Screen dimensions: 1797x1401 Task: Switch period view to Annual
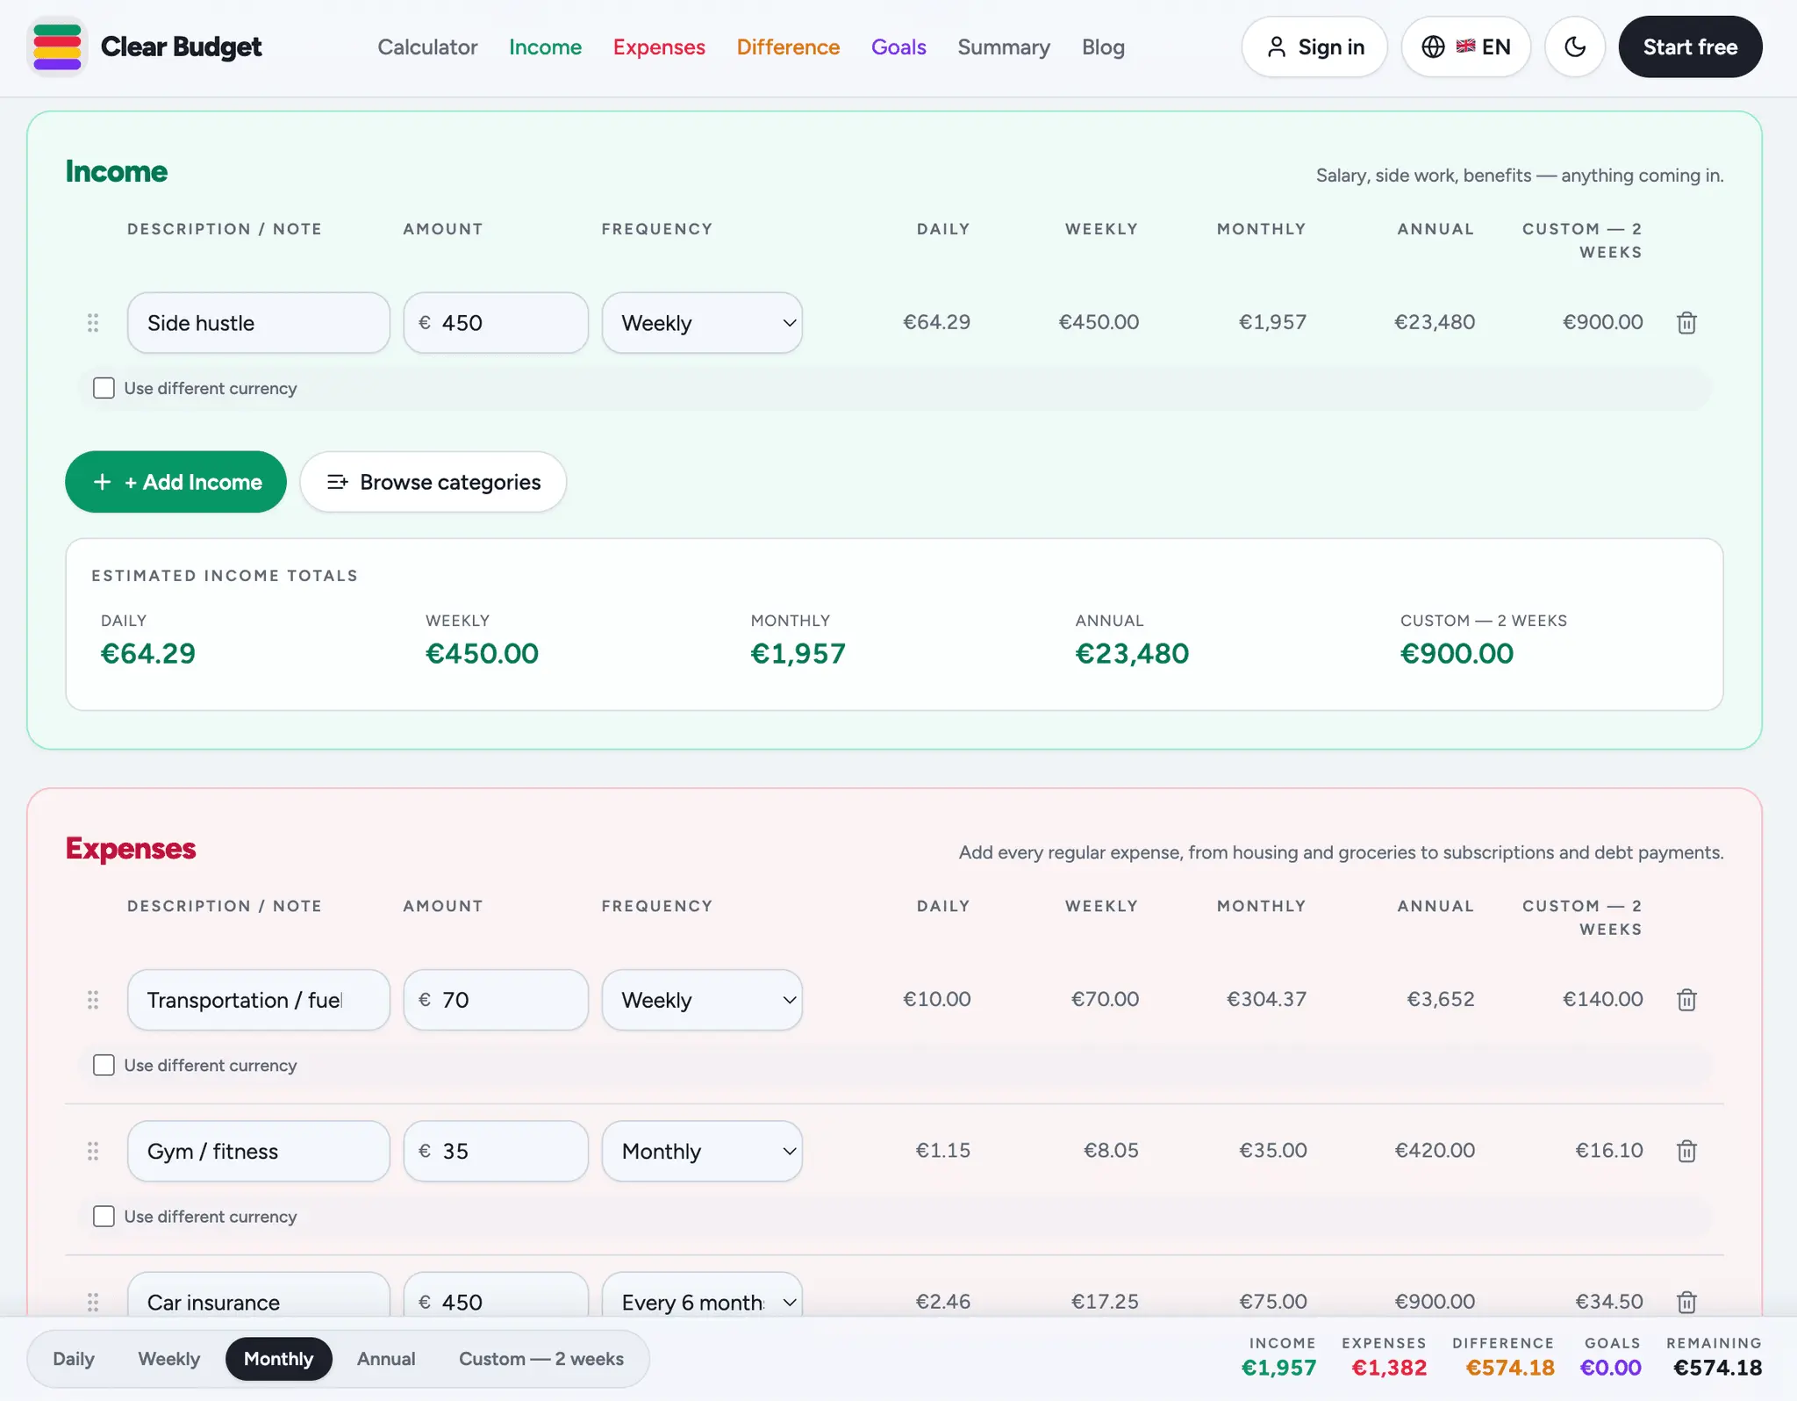click(386, 1359)
